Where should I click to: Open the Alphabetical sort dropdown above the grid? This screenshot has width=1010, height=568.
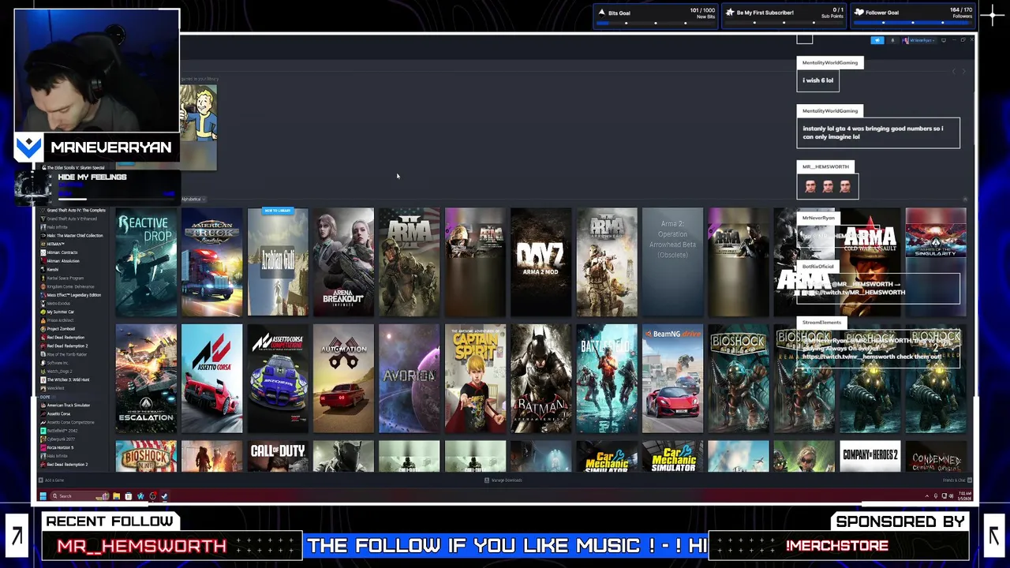[x=192, y=199]
